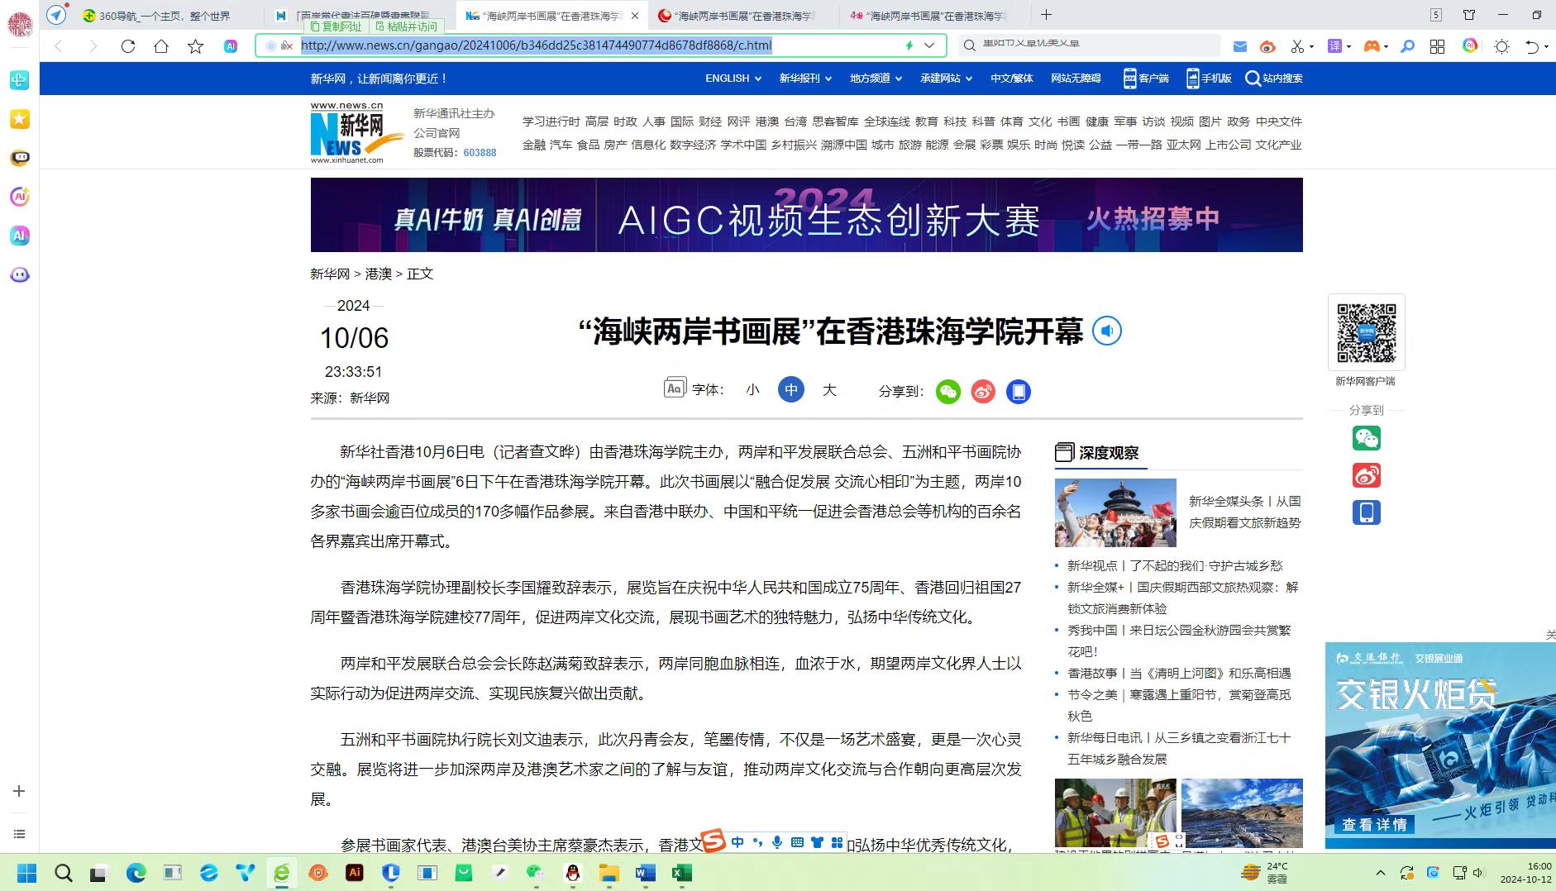Share the article to WeChat under the title

(948, 392)
